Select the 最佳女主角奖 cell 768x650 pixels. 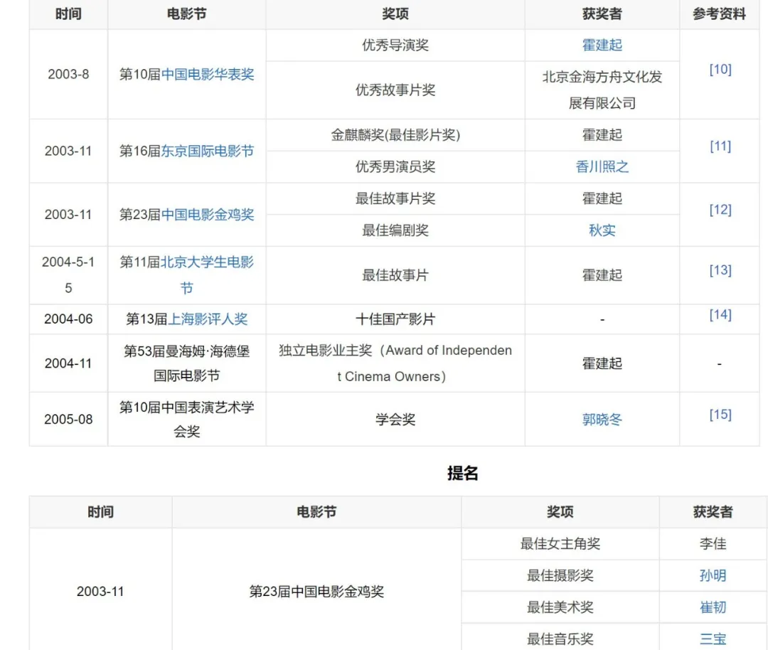[560, 544]
